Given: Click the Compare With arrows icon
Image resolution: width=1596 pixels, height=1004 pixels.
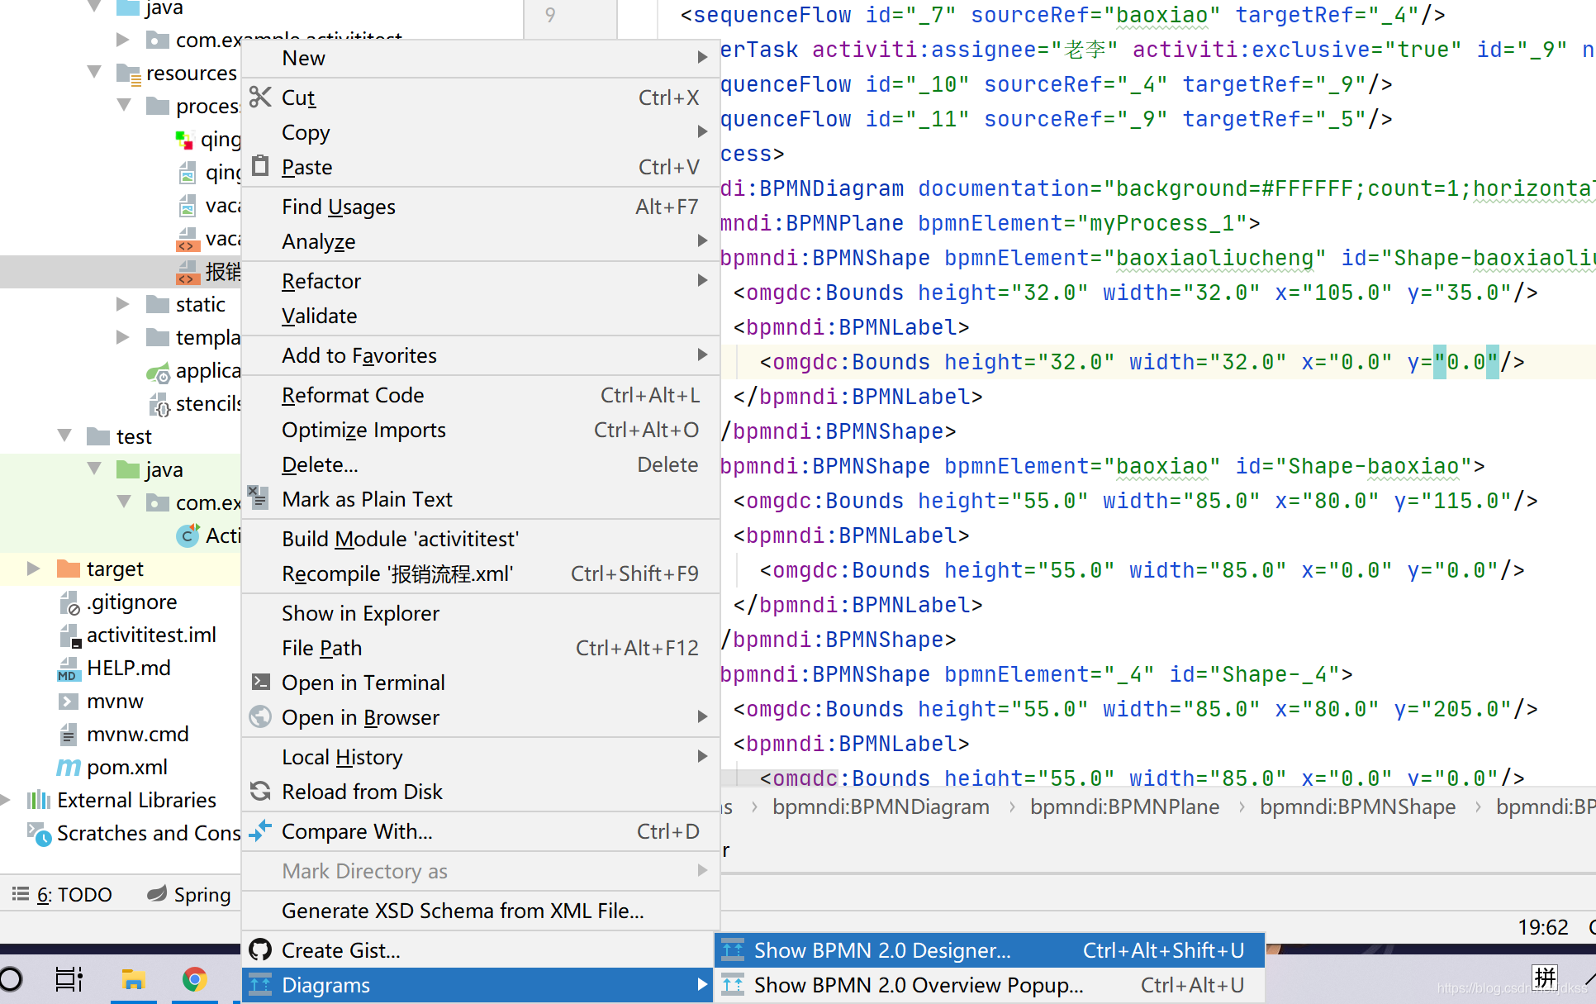Looking at the screenshot, I should coord(260,830).
